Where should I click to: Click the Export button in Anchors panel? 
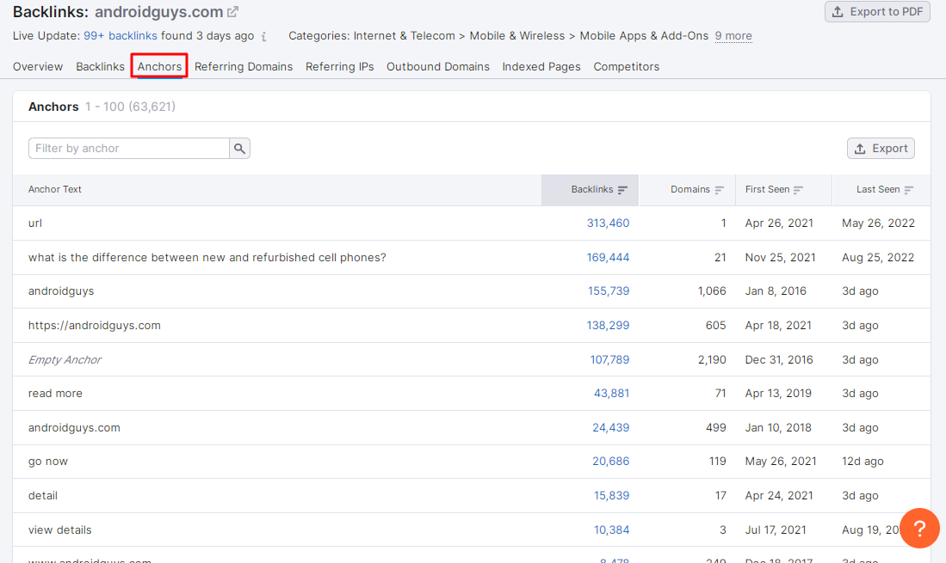(x=881, y=148)
